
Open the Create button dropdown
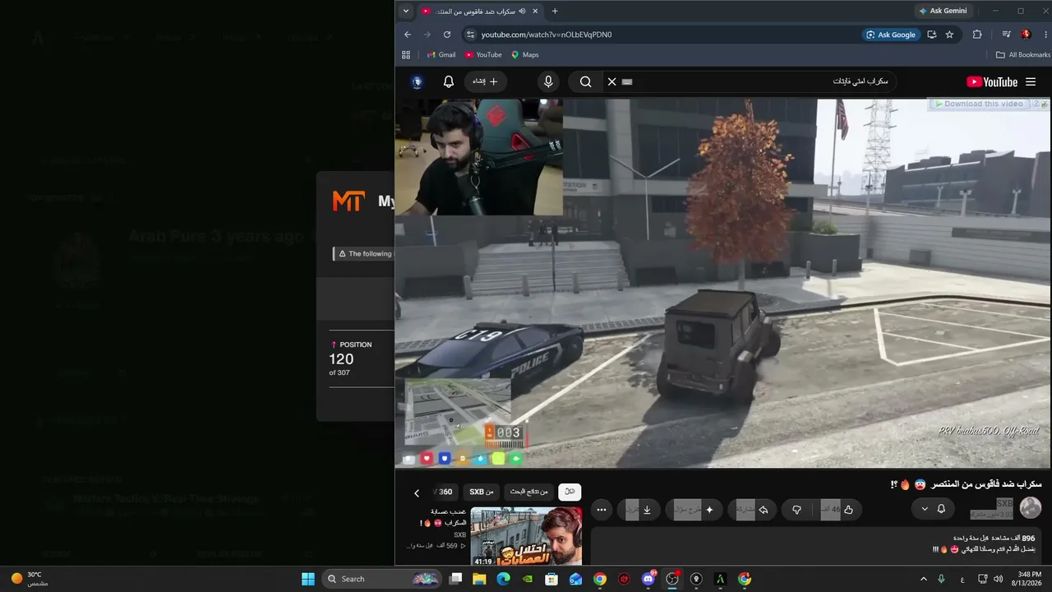pos(486,82)
